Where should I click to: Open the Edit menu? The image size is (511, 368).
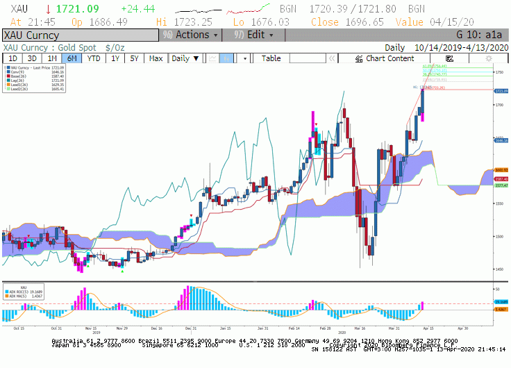(x=253, y=35)
